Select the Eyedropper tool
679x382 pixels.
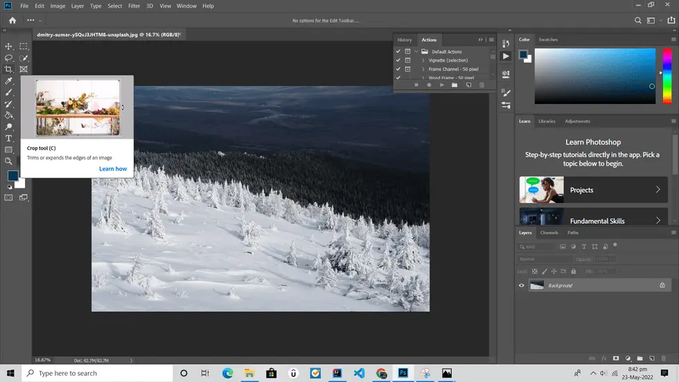(x=8, y=81)
